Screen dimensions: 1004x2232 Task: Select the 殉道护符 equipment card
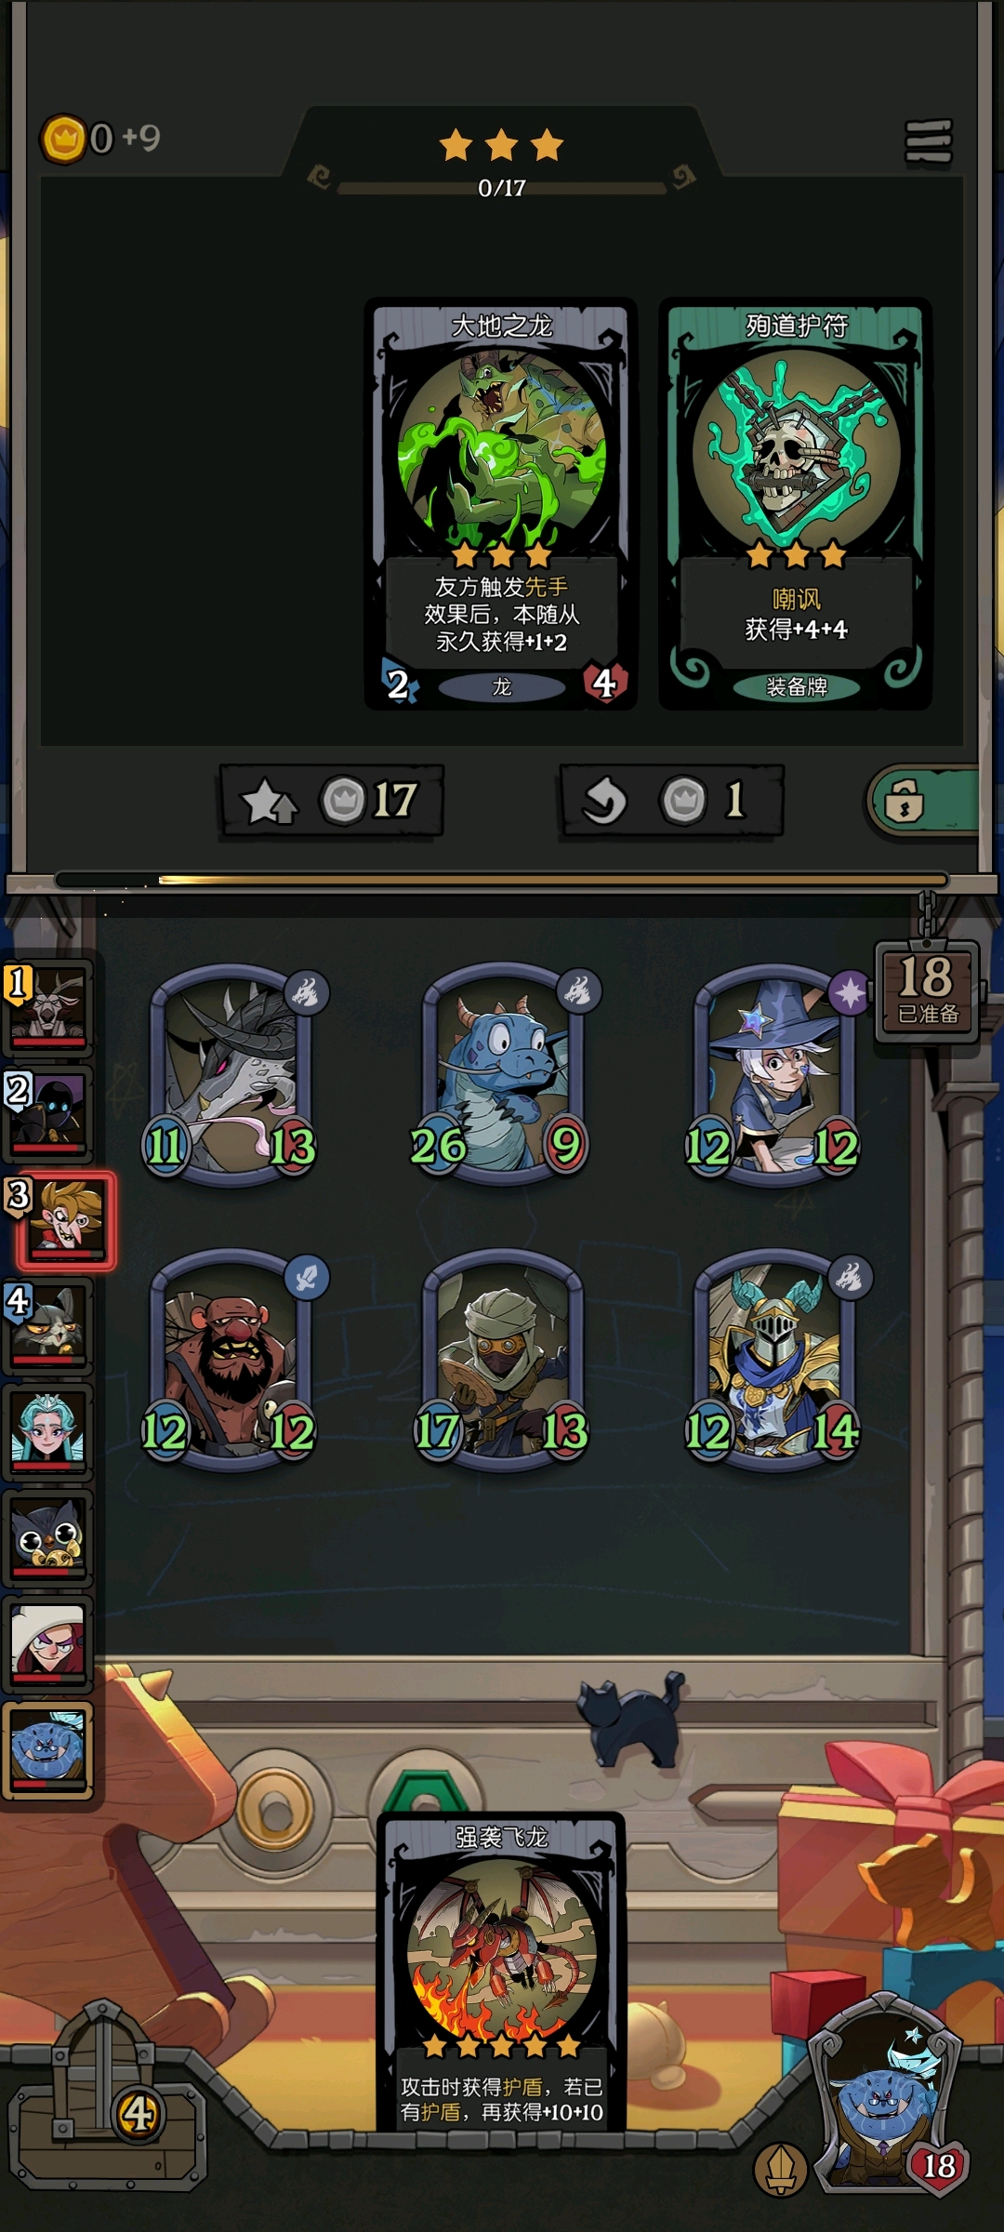click(796, 503)
